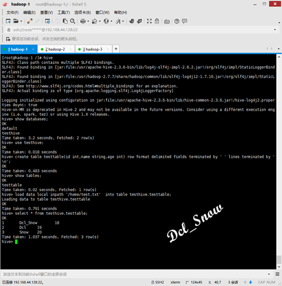The image size is (282, 286).
Task: Click the speech bubble feedback icon
Action: (185, 21)
